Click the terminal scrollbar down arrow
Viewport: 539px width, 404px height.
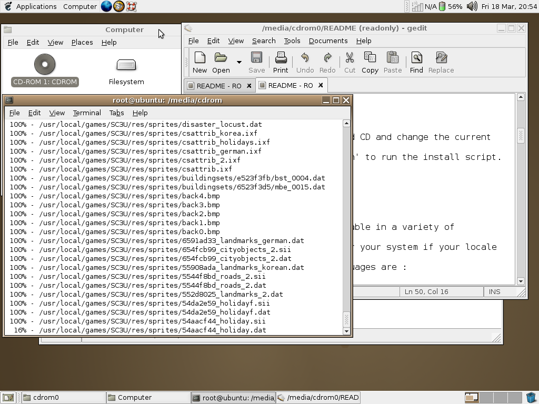[346, 331]
